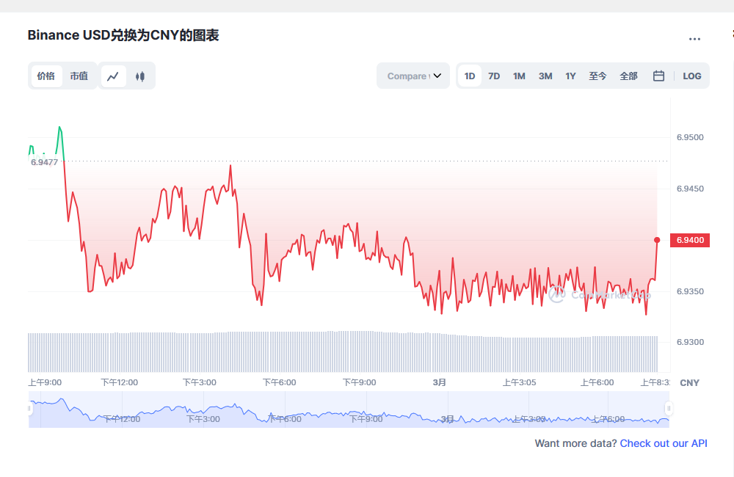Click the Binance USD兑换为CNY的图表 chart title
The image size is (734, 477).
tap(123, 35)
